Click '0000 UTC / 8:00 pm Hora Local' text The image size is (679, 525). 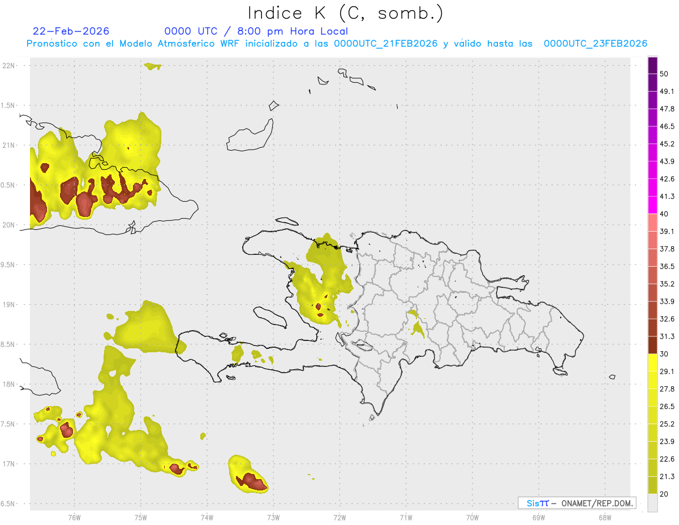[x=256, y=31]
